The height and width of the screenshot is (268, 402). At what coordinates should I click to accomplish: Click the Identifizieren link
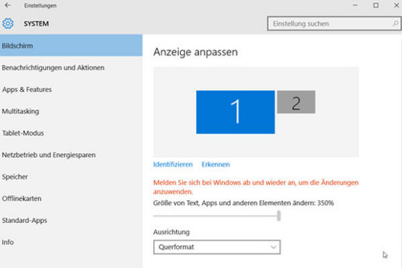[x=173, y=164]
